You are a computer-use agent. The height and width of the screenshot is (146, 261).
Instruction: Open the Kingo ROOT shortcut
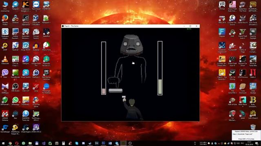tap(26, 46)
